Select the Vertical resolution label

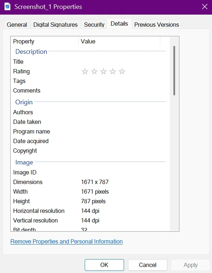pos(35,220)
